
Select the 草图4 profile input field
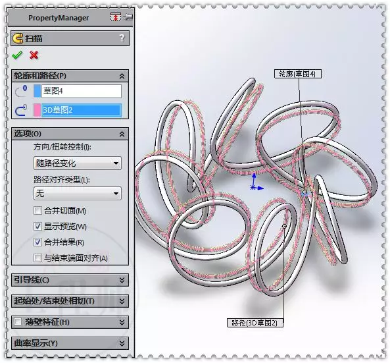[x=82, y=91]
